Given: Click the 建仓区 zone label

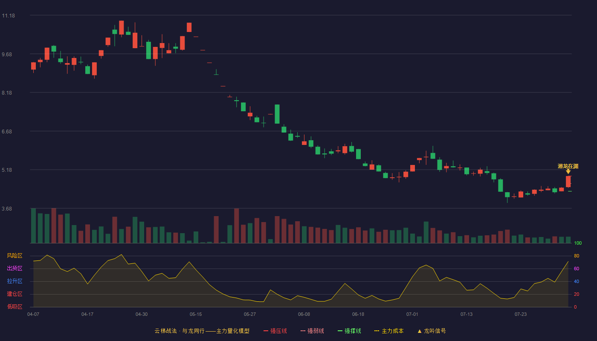Looking at the screenshot, I should 14,294.
